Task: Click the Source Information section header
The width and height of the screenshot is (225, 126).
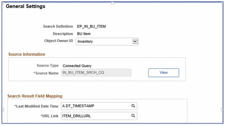Action: [27, 54]
